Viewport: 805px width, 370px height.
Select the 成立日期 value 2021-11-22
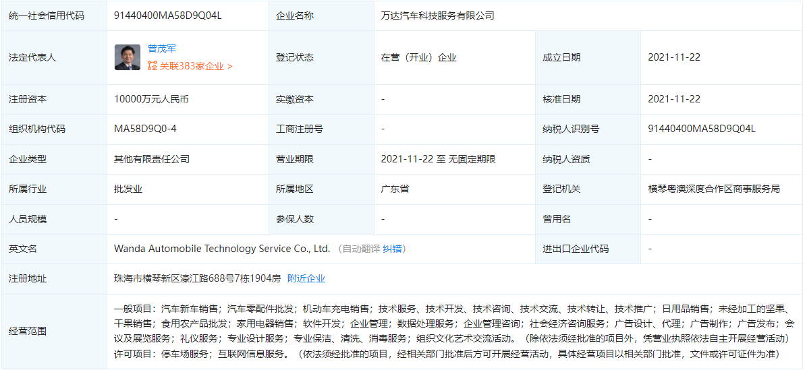(x=674, y=57)
